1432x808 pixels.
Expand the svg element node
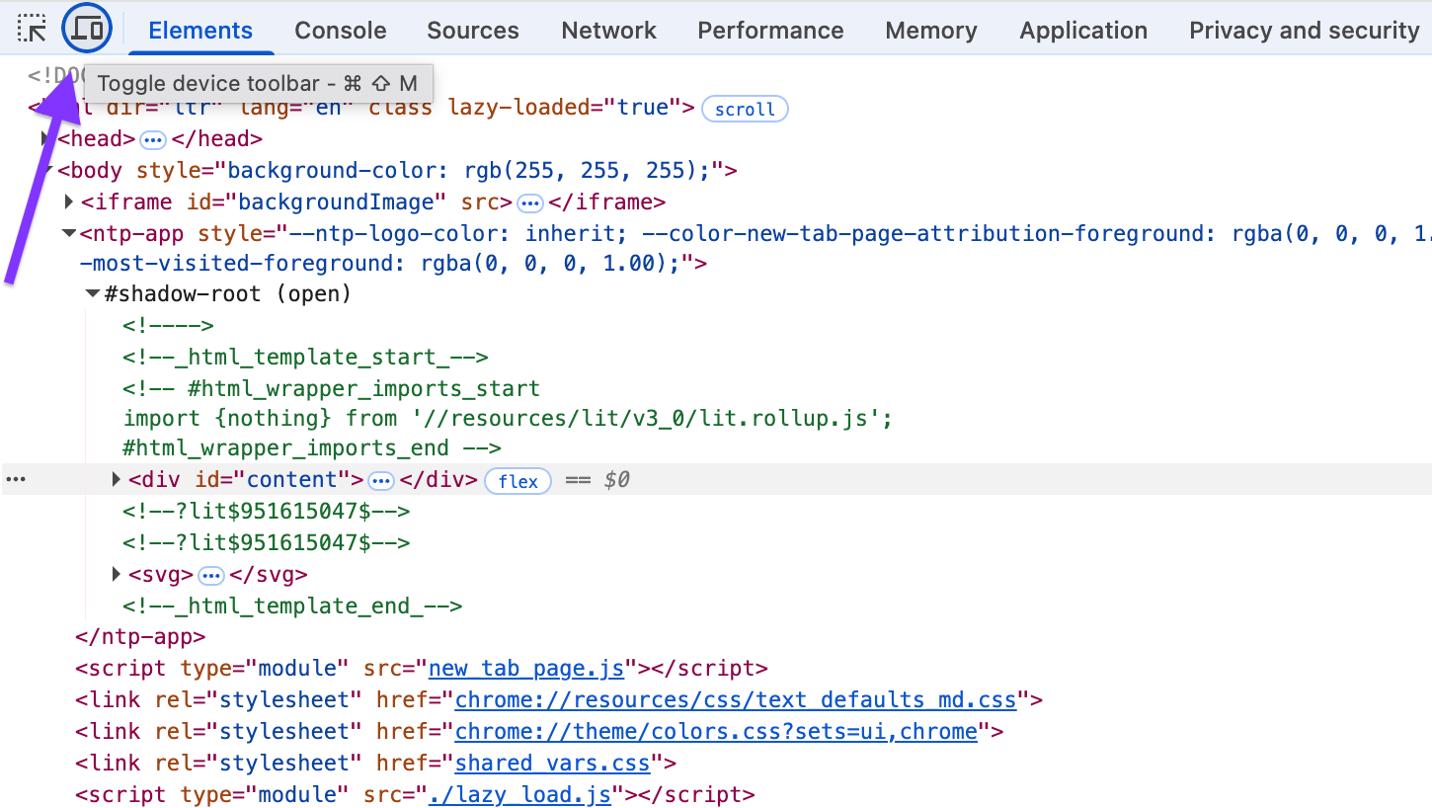[117, 575]
